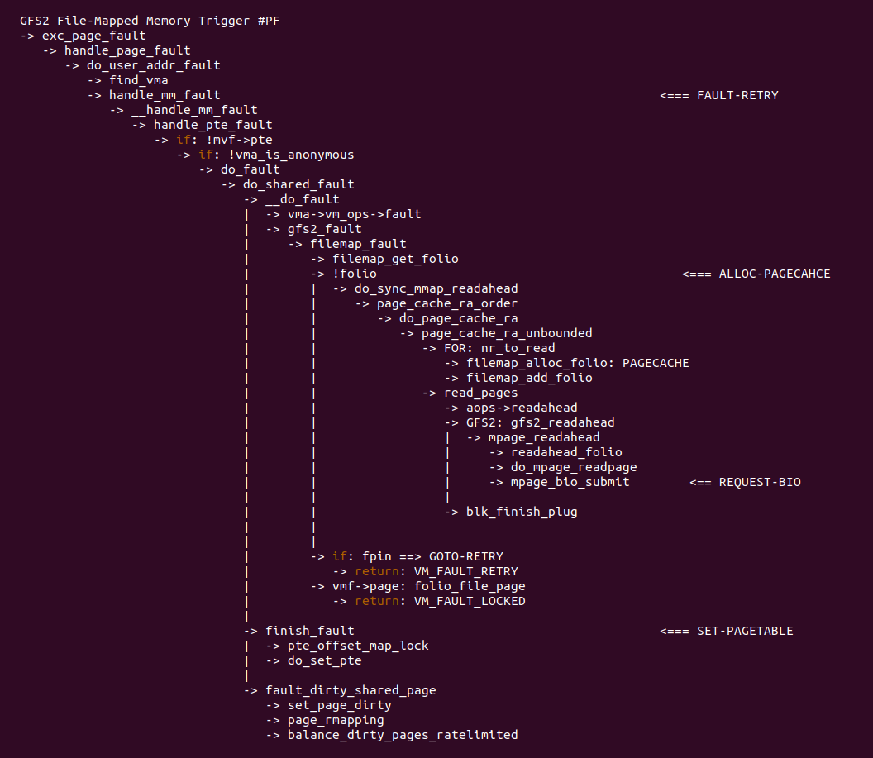
Task: Select the find_vma line
Action: pyautogui.click(x=138, y=80)
